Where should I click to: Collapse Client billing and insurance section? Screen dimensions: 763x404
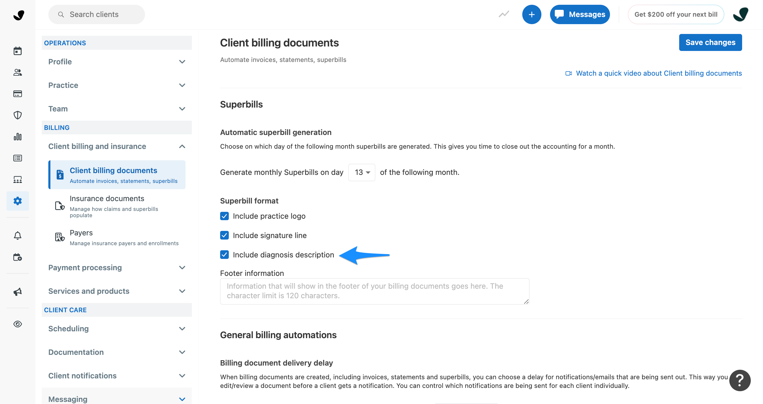(x=117, y=146)
